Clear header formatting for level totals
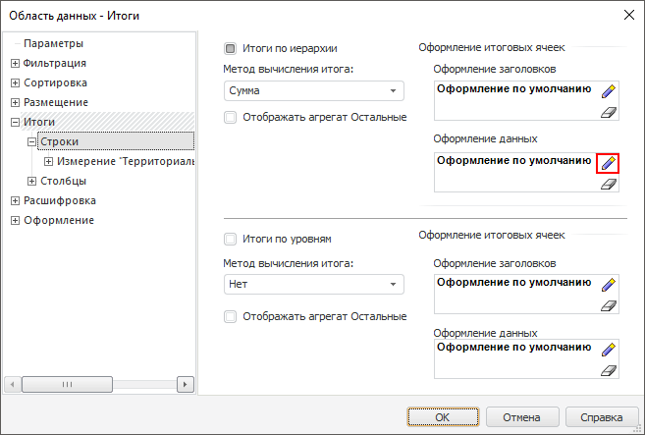 [x=608, y=305]
